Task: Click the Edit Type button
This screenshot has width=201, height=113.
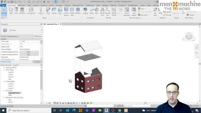Action: (x=39, y=36)
